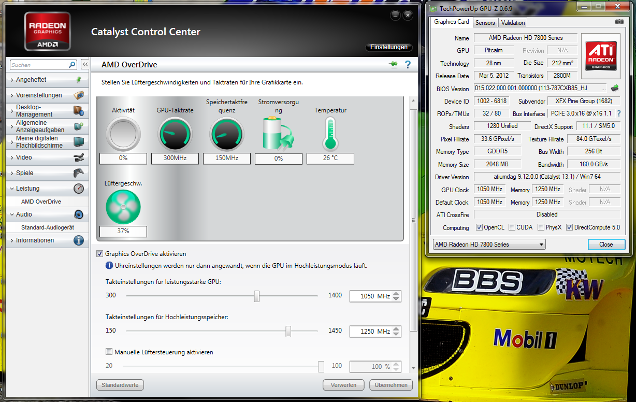Switch to the Sensors tab
The height and width of the screenshot is (402, 636).
pyautogui.click(x=485, y=22)
